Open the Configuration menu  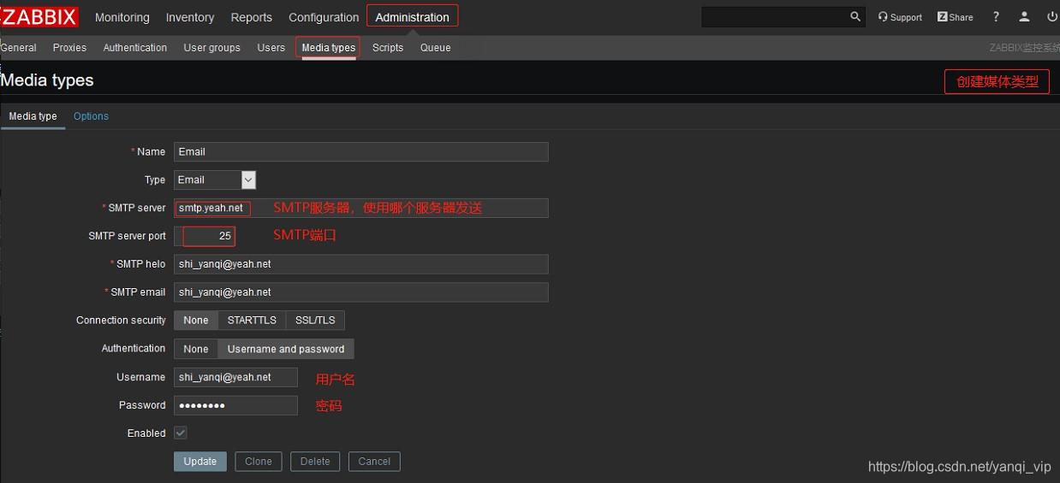[x=324, y=17]
